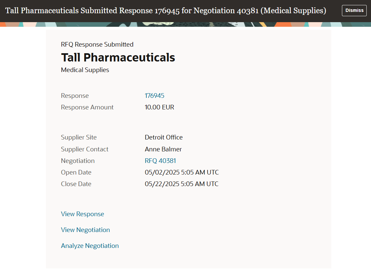Dismiss the notification banner
Viewport: 371px width, 276px height.
click(354, 11)
